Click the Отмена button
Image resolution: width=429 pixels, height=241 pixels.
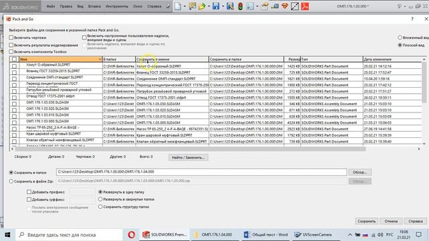click(x=391, y=221)
